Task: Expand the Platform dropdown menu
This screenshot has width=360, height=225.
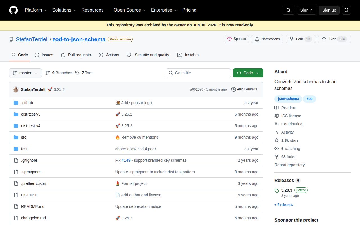Action: pos(35,10)
